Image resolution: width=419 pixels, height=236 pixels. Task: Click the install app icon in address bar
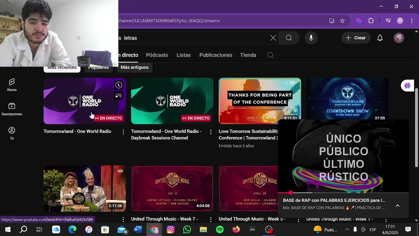tap(332, 21)
